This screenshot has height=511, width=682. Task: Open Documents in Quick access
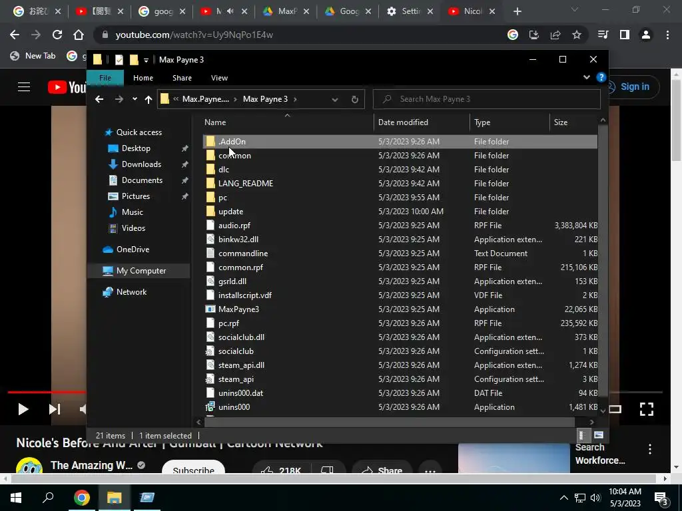click(142, 180)
